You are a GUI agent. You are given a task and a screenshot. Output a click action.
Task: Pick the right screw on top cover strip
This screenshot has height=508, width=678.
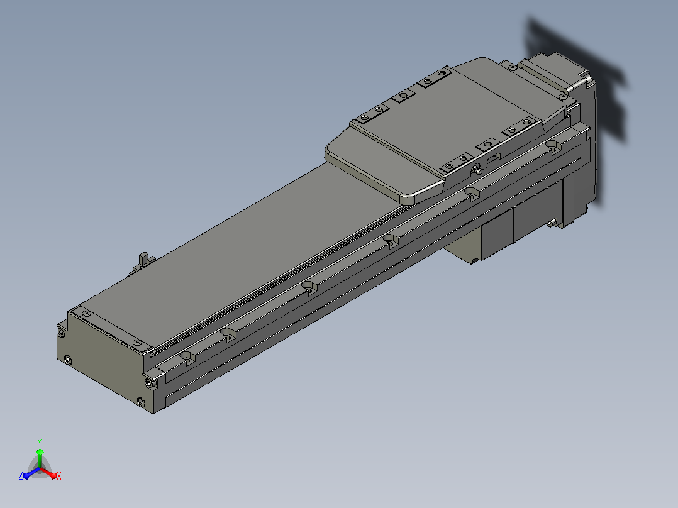pyautogui.click(x=138, y=342)
